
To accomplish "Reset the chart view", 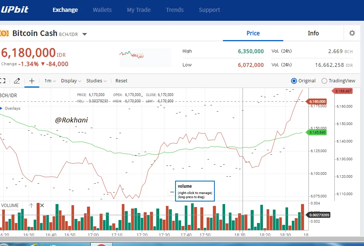I will coord(121,81).
